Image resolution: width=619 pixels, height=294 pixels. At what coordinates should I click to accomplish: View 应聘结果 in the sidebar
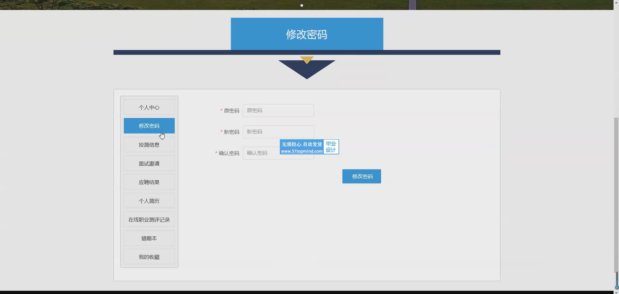point(149,182)
